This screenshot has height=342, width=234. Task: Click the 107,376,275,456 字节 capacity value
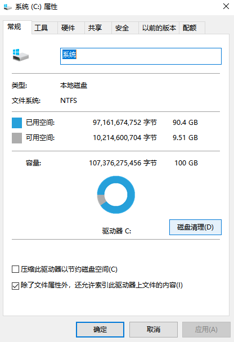123,163
